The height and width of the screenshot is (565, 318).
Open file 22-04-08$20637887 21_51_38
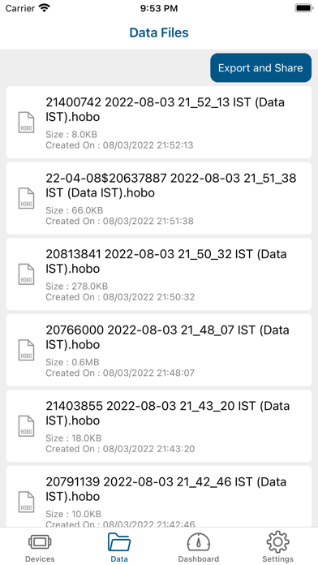click(x=159, y=198)
